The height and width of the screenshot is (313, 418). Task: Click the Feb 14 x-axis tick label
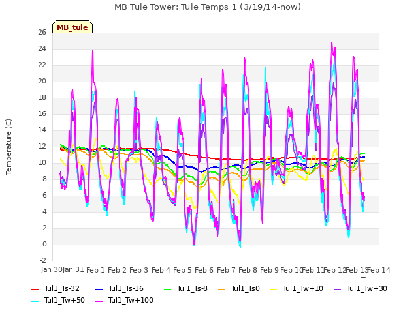[379, 270]
